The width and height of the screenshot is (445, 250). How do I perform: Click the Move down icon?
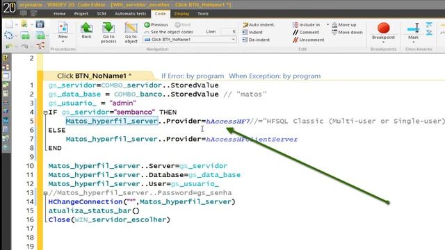tap(334, 33)
